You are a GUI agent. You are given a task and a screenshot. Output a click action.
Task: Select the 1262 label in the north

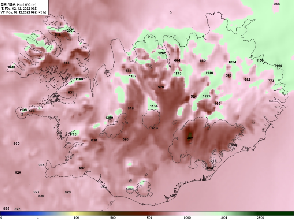pos(162,53)
